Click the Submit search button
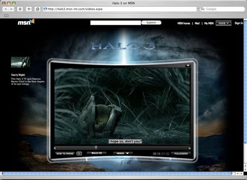This screenshot has height=180, width=247. coord(151,23)
